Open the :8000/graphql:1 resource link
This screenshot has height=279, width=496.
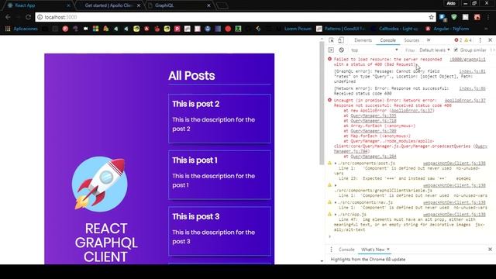(467, 60)
